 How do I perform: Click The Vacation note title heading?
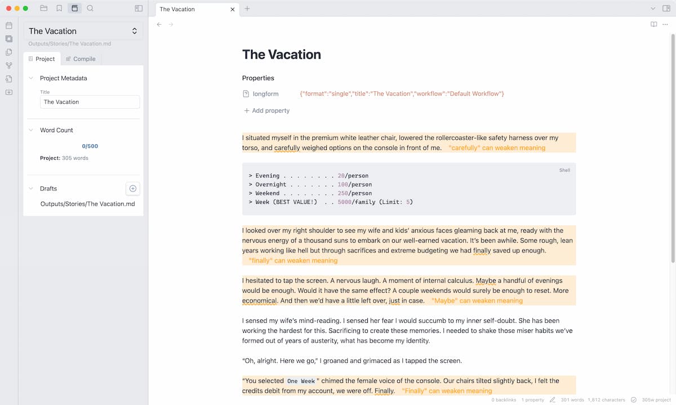pyautogui.click(x=282, y=55)
